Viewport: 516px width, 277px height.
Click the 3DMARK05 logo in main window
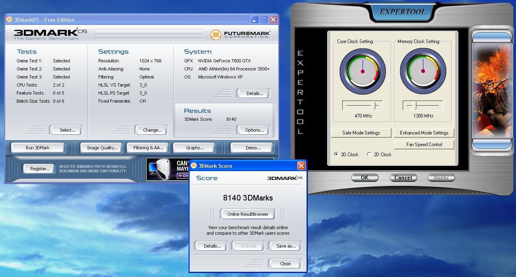tap(50, 34)
